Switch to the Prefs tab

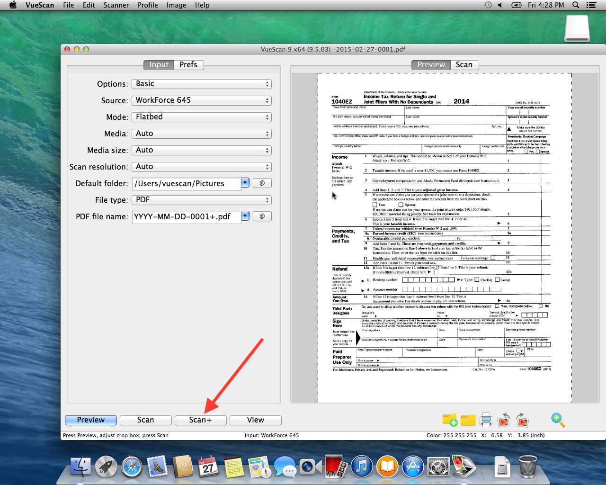pos(188,65)
